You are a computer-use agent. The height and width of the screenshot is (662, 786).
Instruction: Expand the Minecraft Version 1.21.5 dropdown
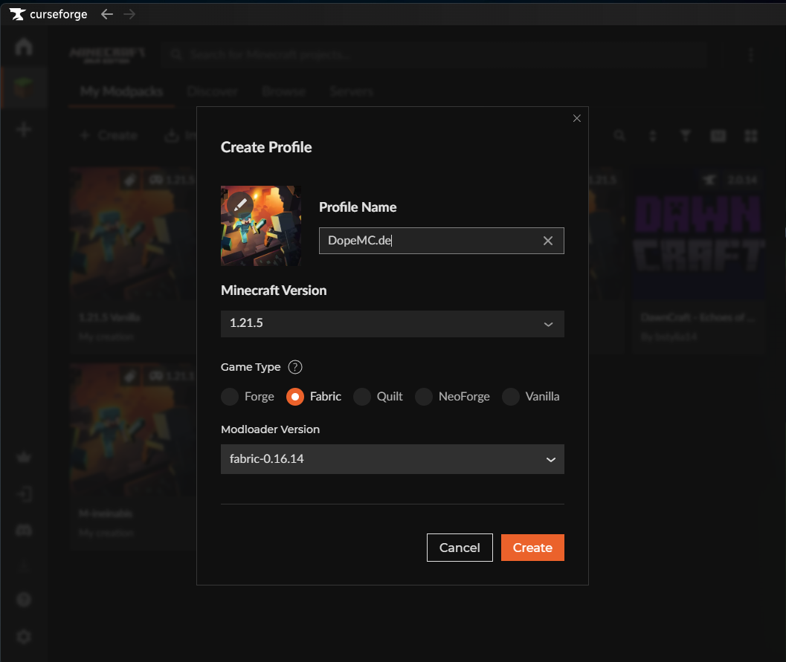click(x=393, y=323)
